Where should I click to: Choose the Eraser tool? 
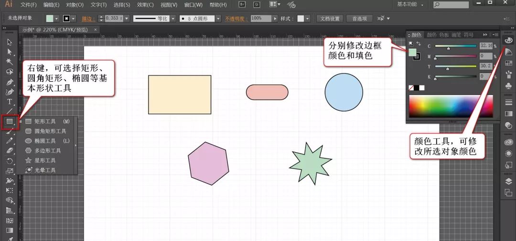(10, 151)
